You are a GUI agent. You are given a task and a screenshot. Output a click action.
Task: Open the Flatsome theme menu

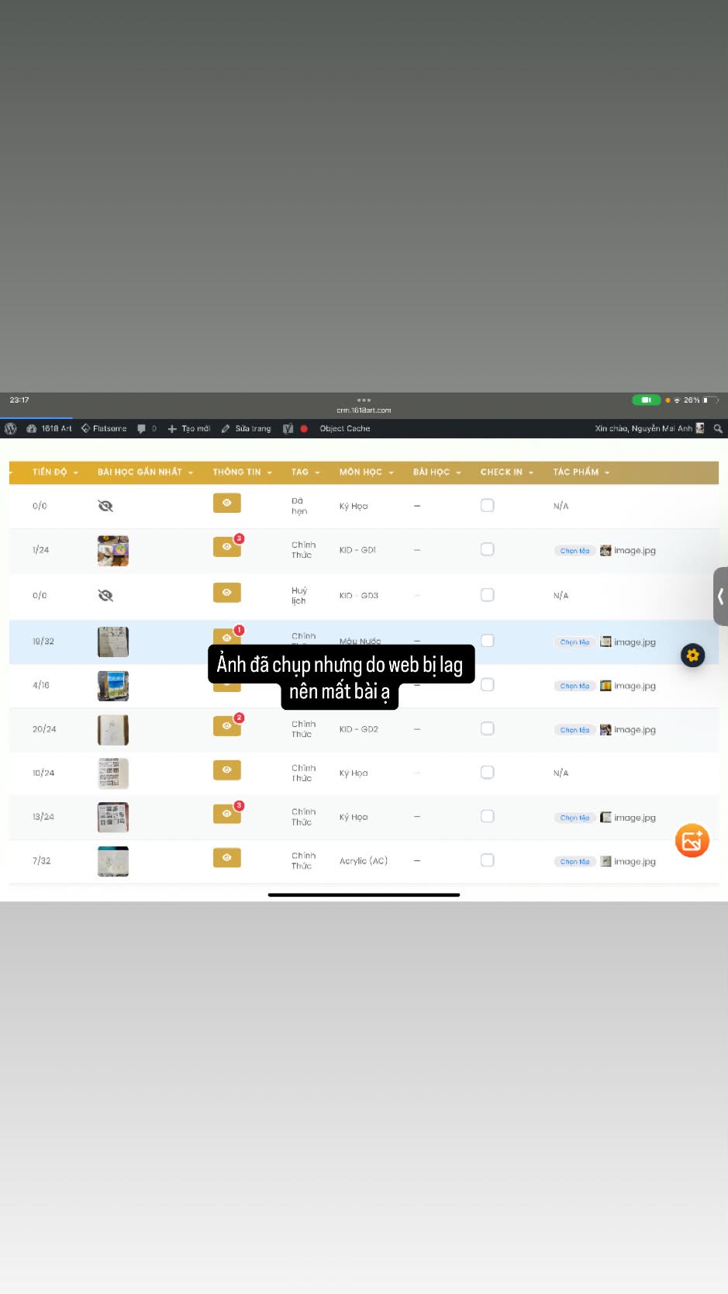[x=104, y=428]
